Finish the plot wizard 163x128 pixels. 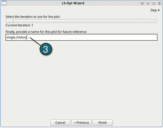103,122
